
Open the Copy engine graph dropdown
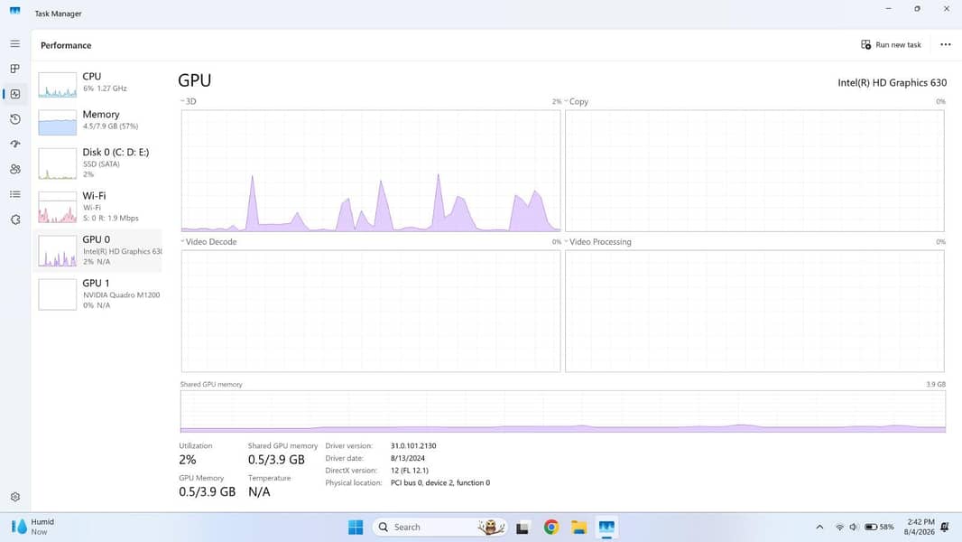pyautogui.click(x=576, y=101)
